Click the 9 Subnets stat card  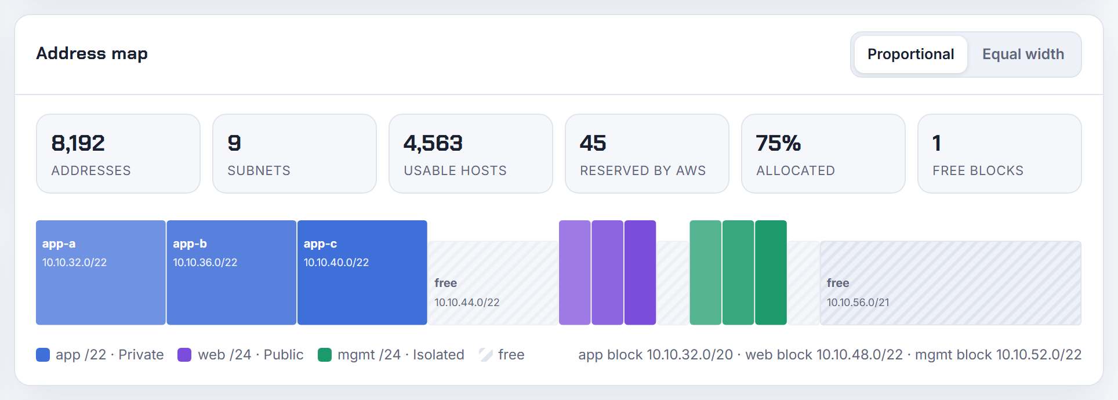point(295,154)
